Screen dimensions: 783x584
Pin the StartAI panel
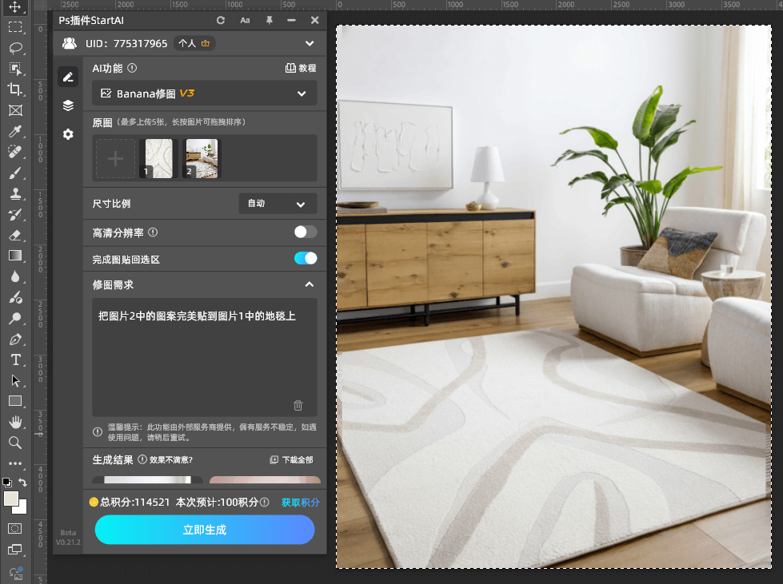270,20
